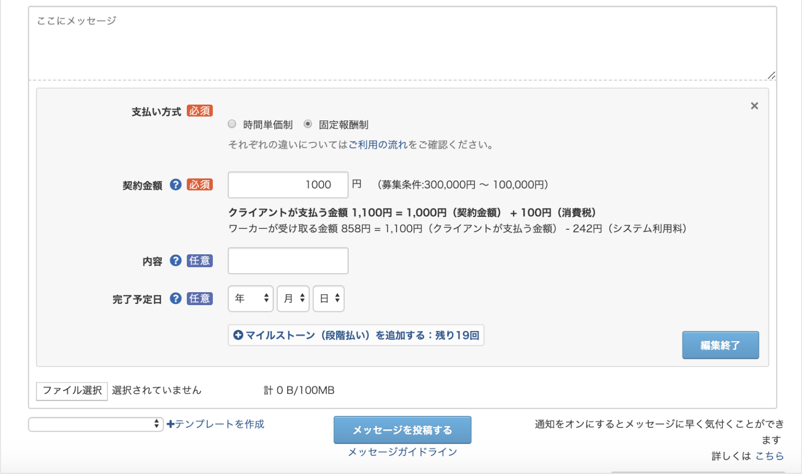Image resolution: width=802 pixels, height=474 pixels.
Task: Click the textarea resize handle
Action: tap(771, 75)
